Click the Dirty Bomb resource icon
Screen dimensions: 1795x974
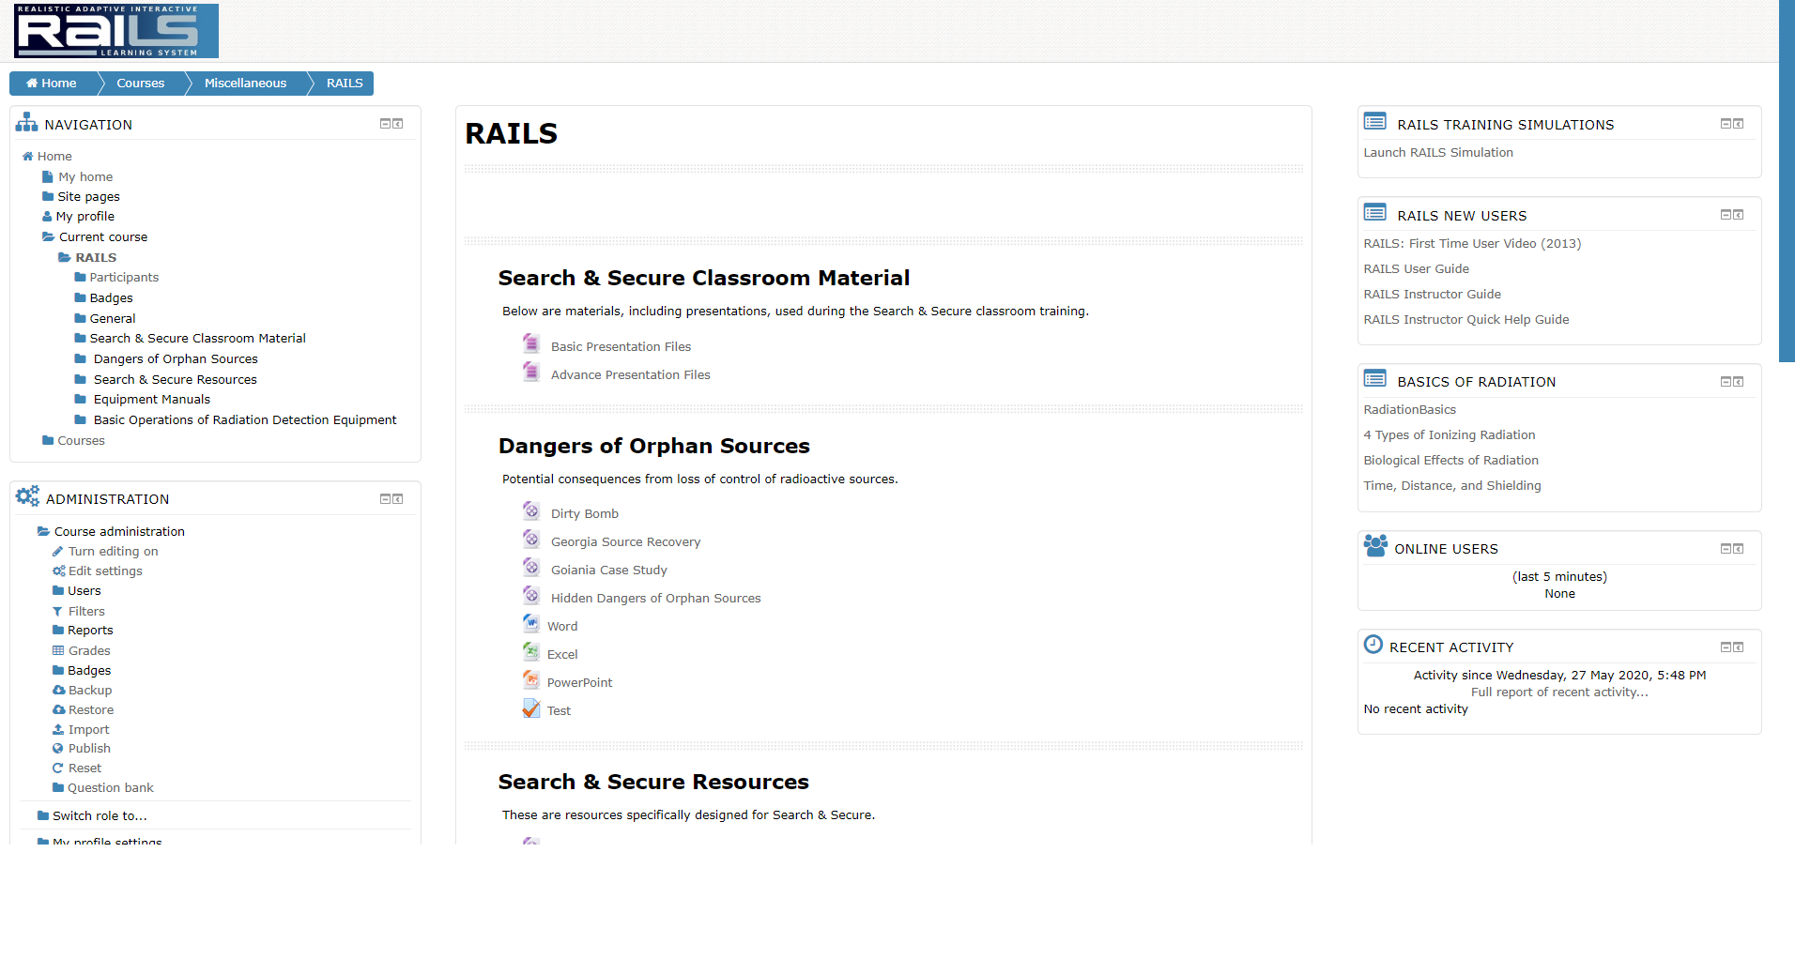(x=531, y=511)
